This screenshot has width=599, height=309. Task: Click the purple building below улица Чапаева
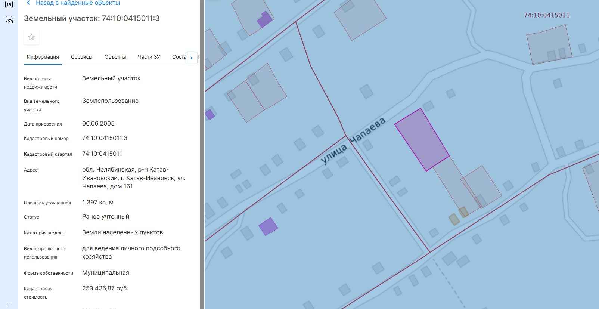(x=268, y=226)
